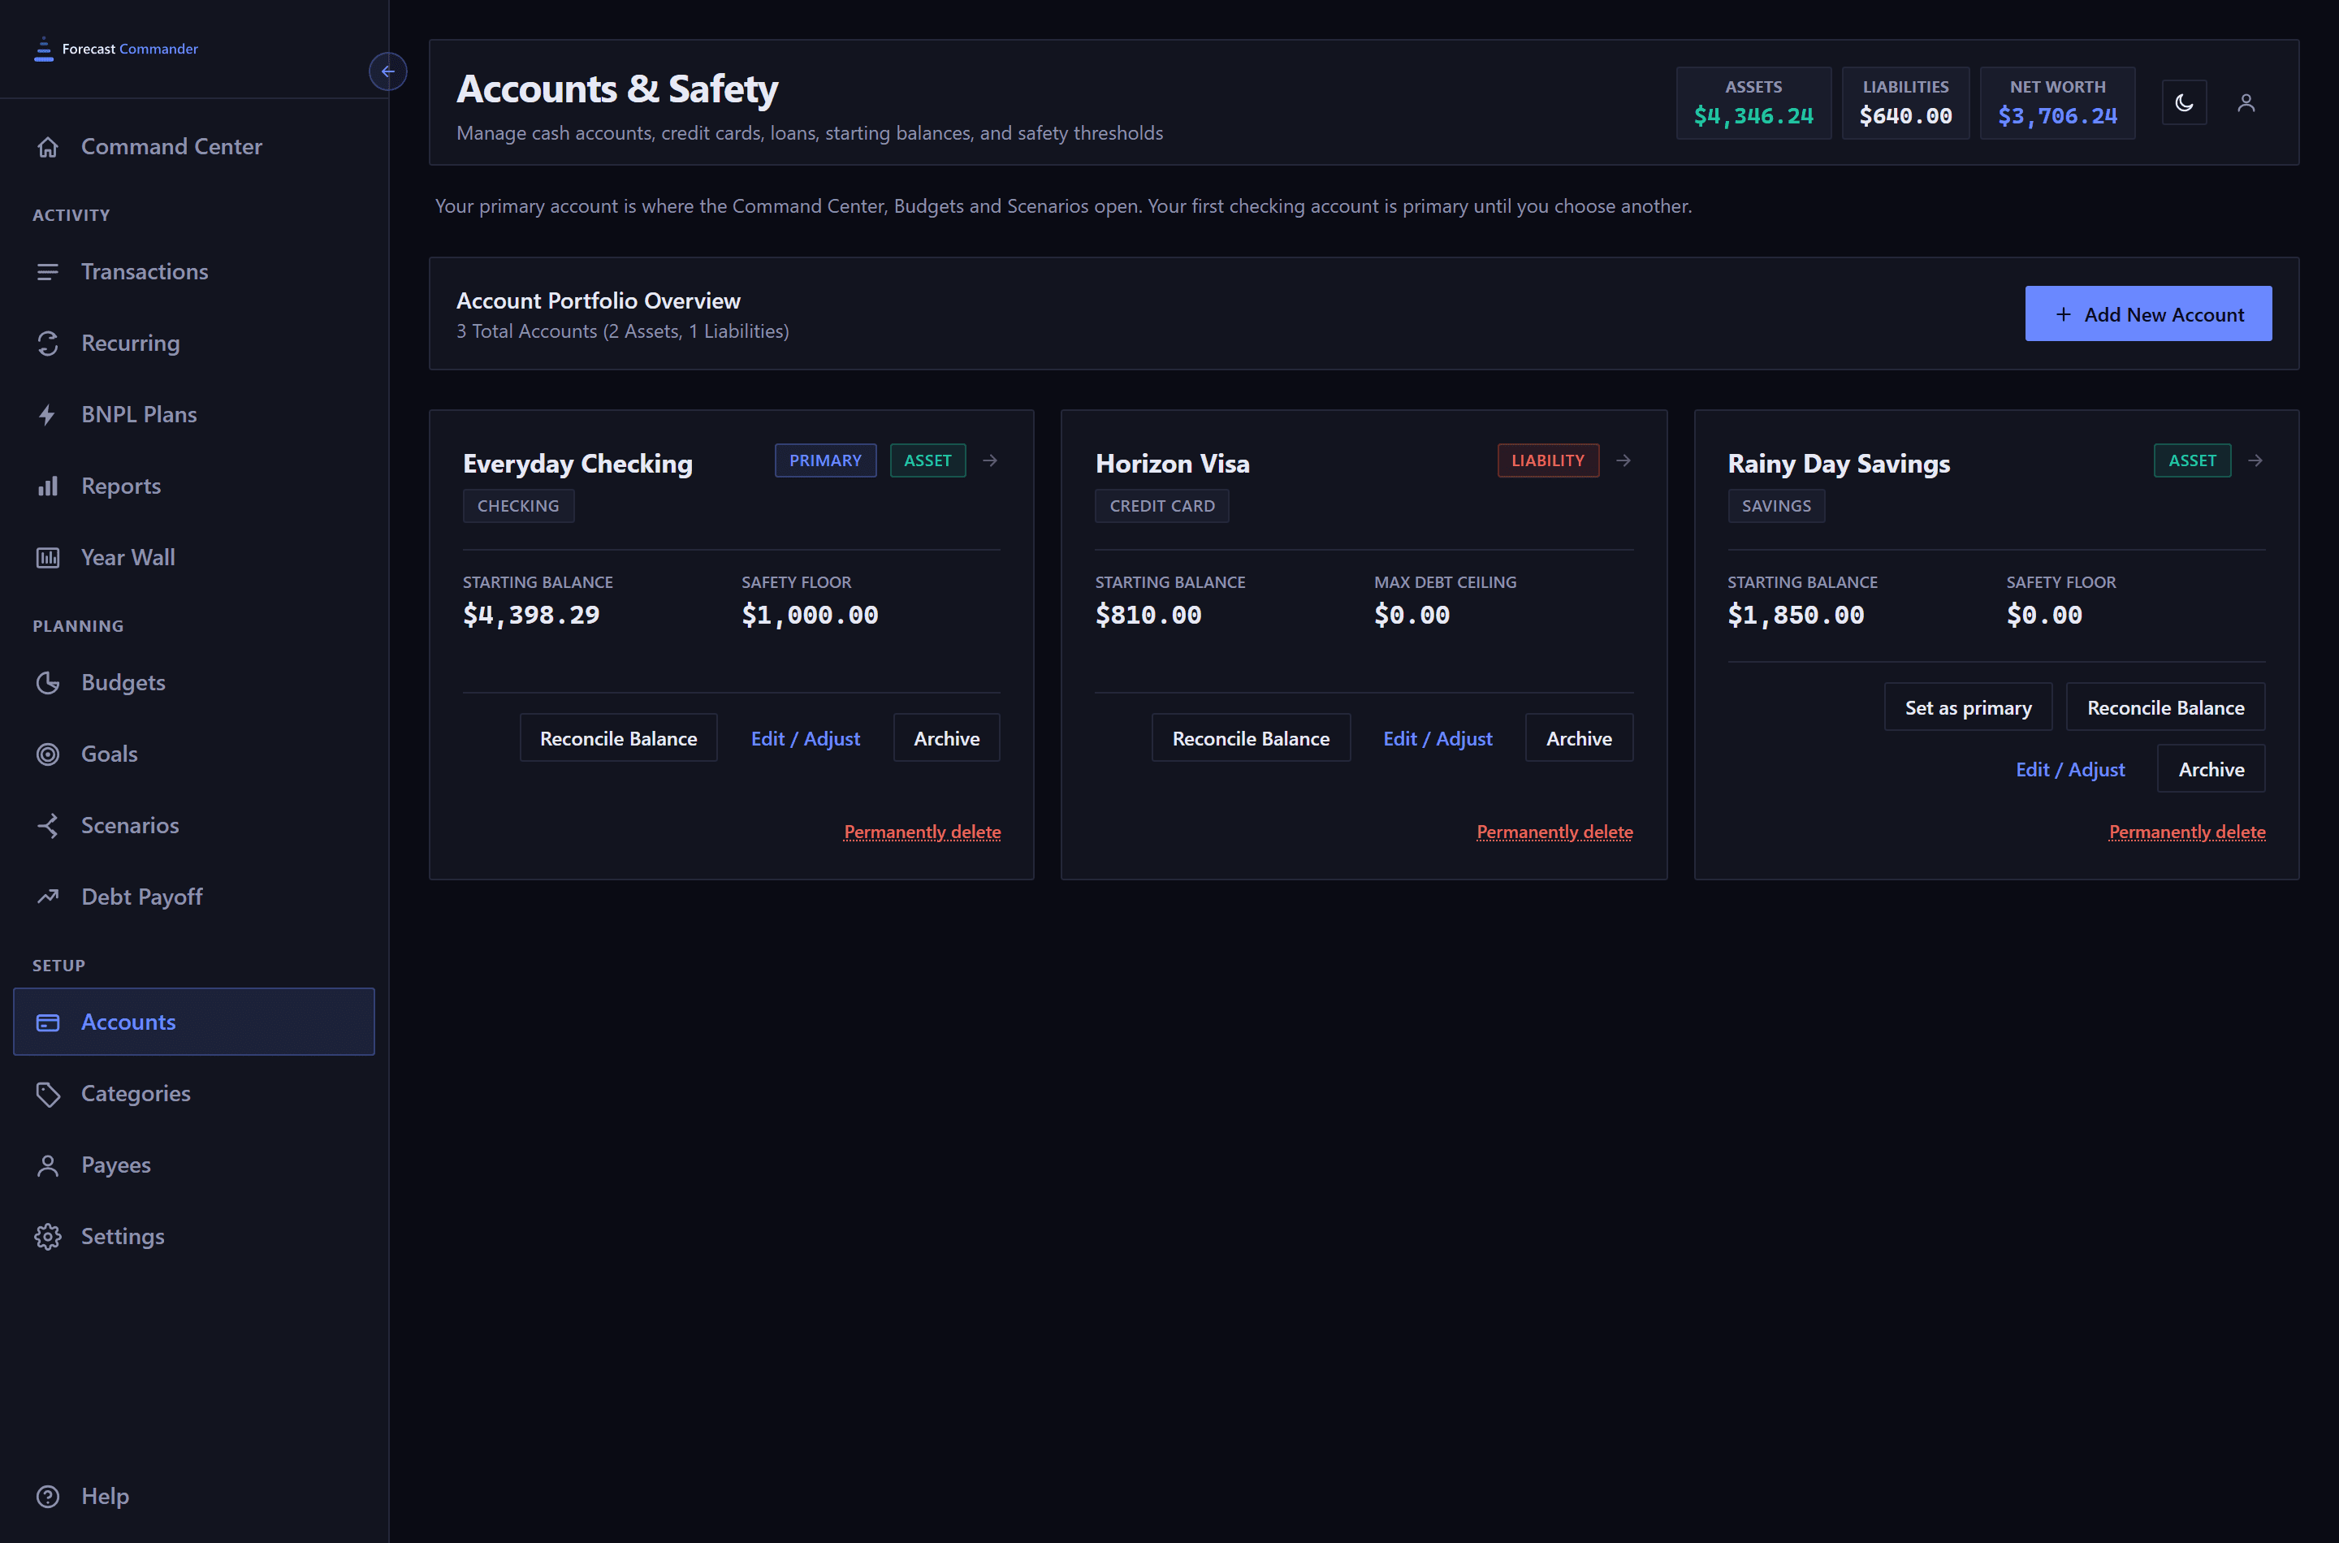The image size is (2339, 1543).
Task: Reconcile balance for Horizon Visa
Action: tap(1251, 738)
